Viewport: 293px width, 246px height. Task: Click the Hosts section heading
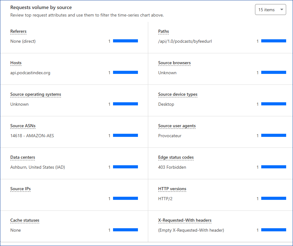click(16, 63)
